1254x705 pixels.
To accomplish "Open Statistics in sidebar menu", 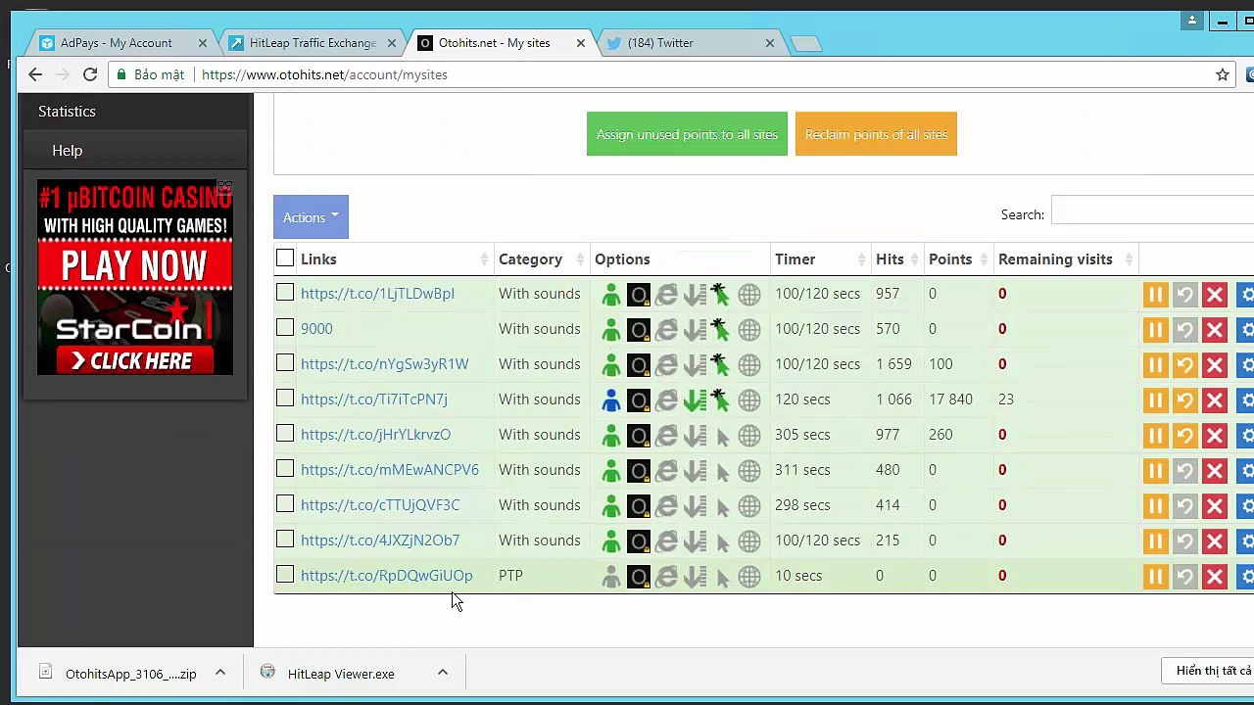I will click(135, 112).
